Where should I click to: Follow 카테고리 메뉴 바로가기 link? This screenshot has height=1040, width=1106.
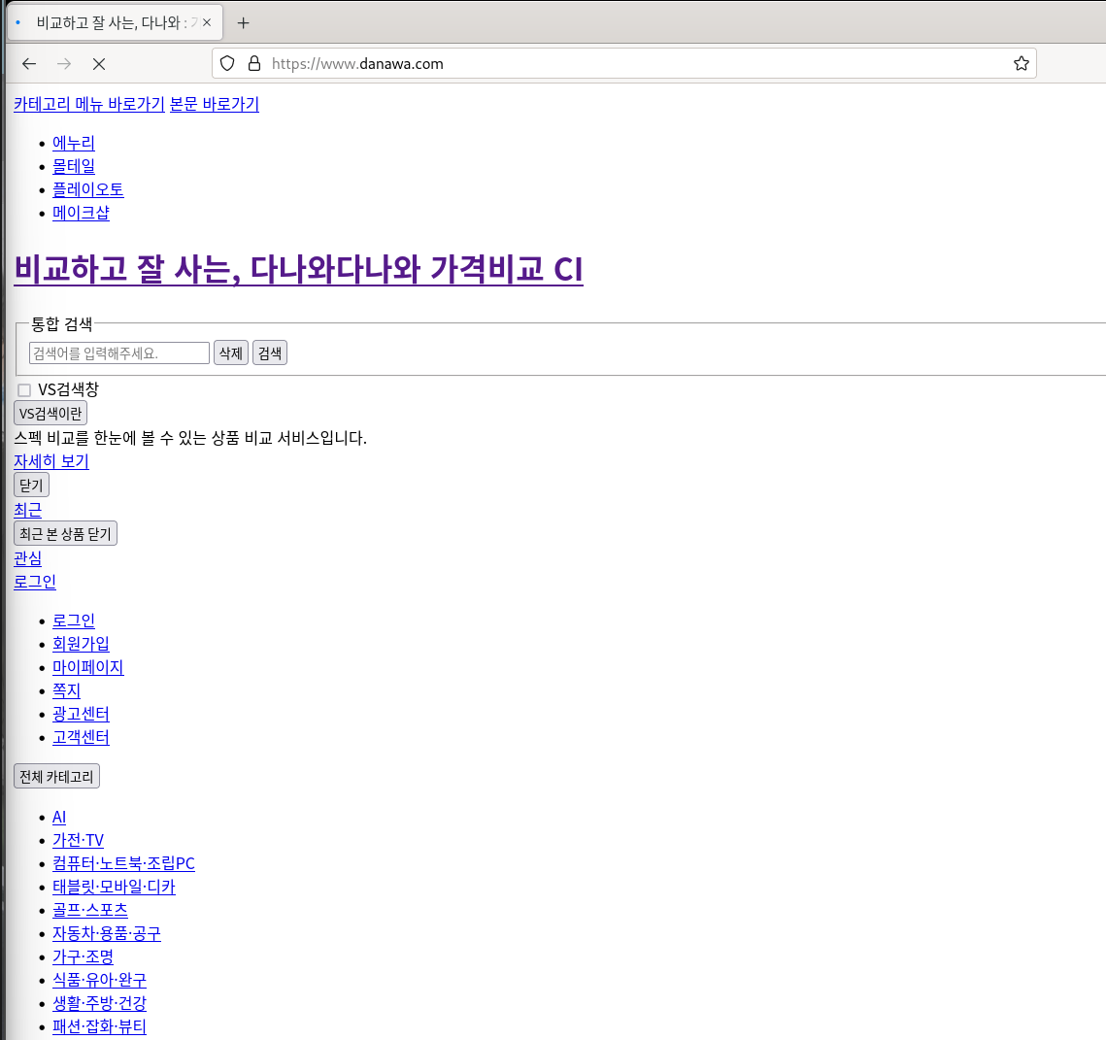tap(89, 105)
